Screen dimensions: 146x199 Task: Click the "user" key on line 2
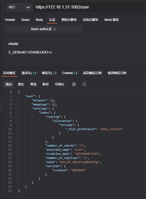(30, 96)
